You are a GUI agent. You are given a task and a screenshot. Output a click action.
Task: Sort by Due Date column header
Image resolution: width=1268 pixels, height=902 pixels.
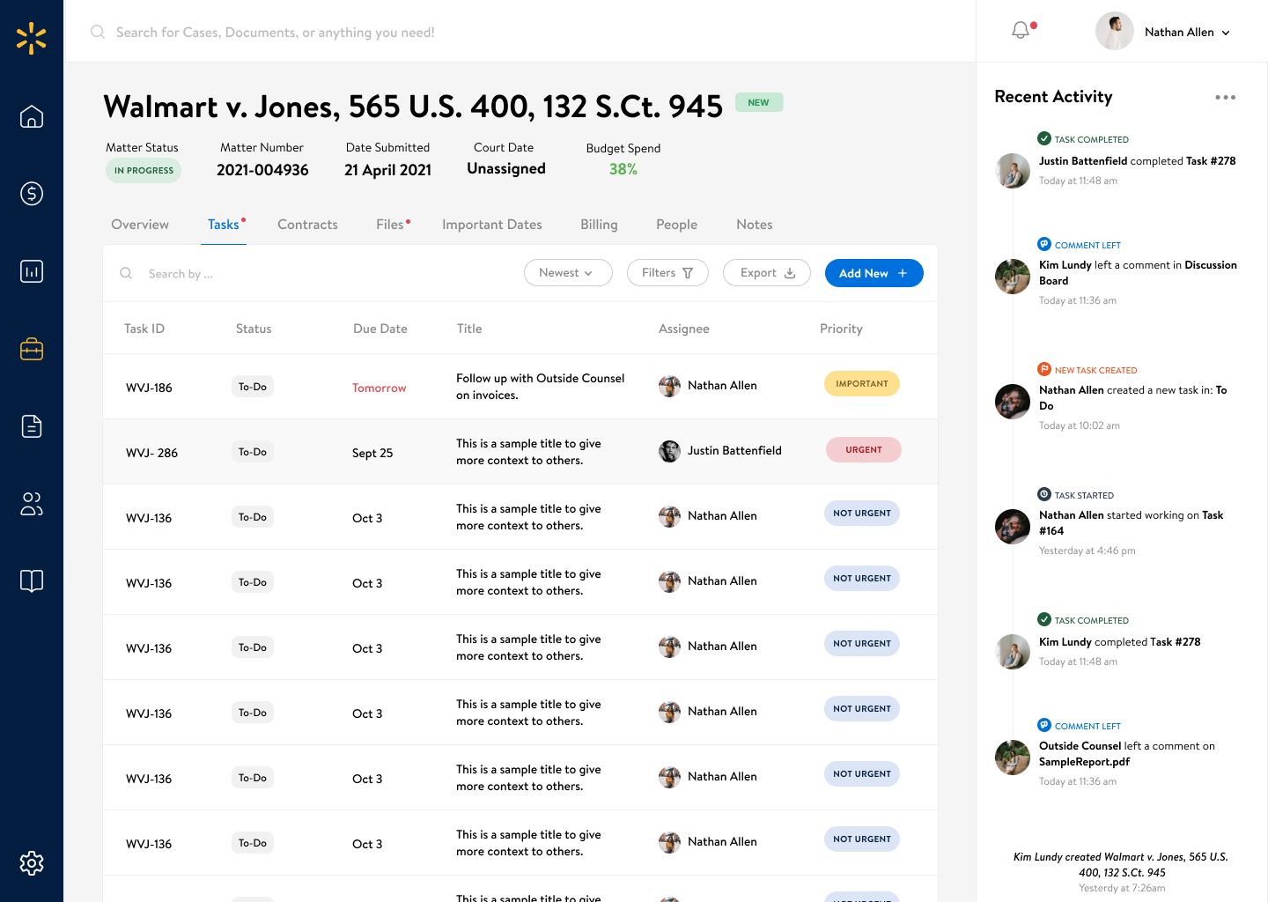pyautogui.click(x=380, y=329)
